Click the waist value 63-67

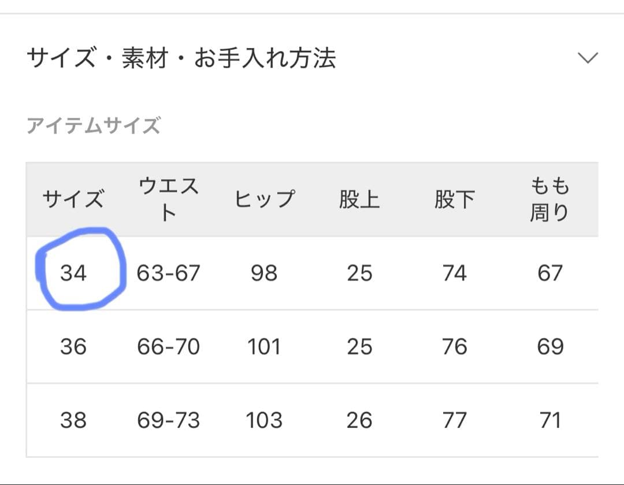168,273
